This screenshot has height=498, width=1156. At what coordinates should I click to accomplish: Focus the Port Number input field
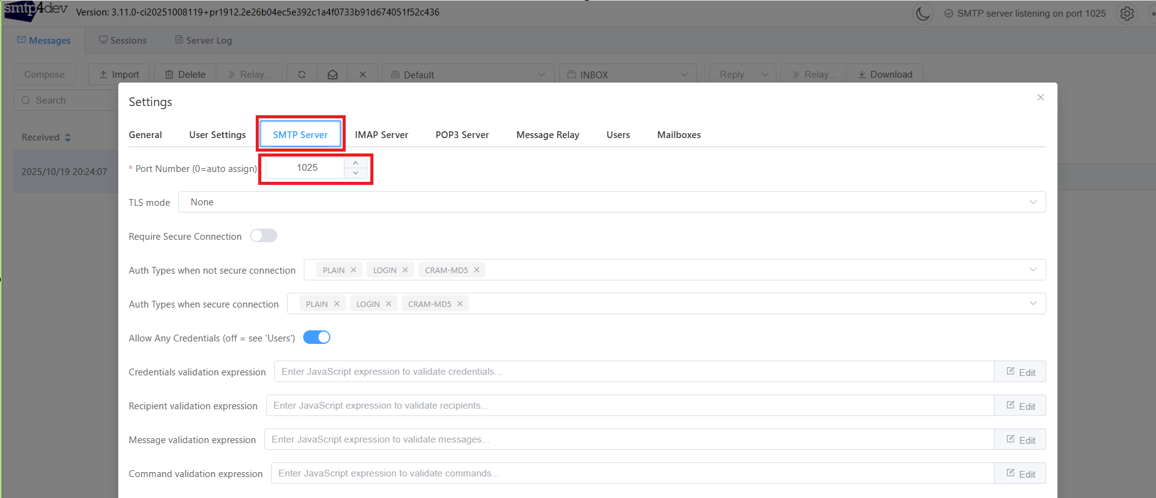click(x=305, y=168)
